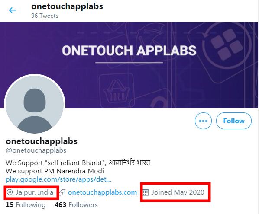Click the ONETOUCH APPLABS header banner
Screen dimensions: 259x214
click(x=129, y=65)
